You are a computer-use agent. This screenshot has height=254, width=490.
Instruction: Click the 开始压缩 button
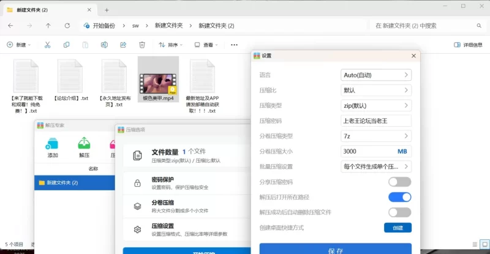coord(187,251)
